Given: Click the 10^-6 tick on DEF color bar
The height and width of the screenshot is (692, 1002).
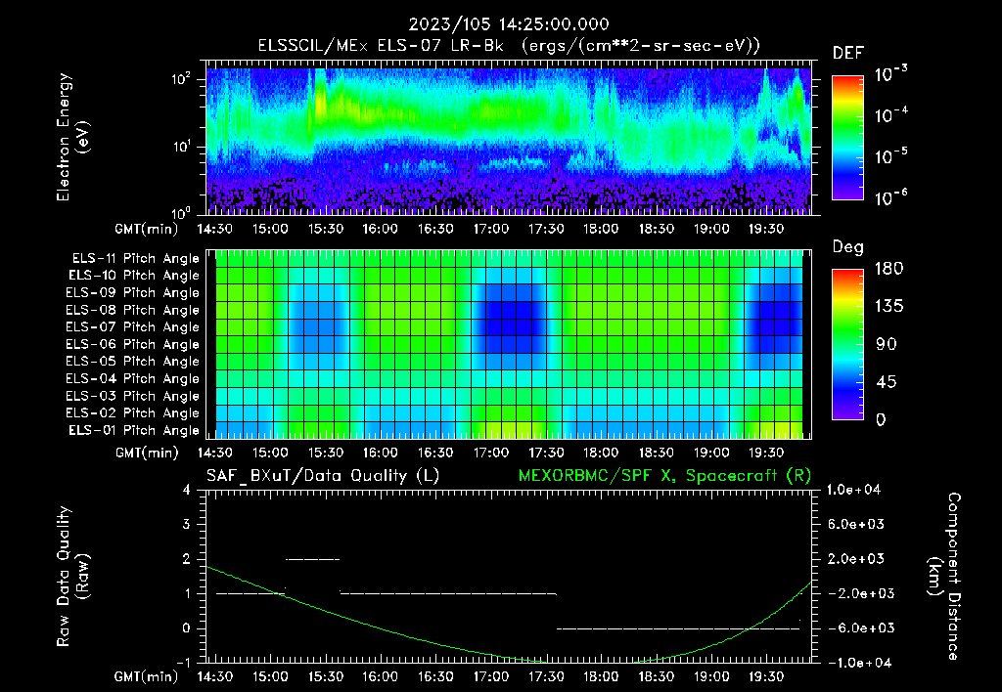Looking at the screenshot, I should 890,197.
